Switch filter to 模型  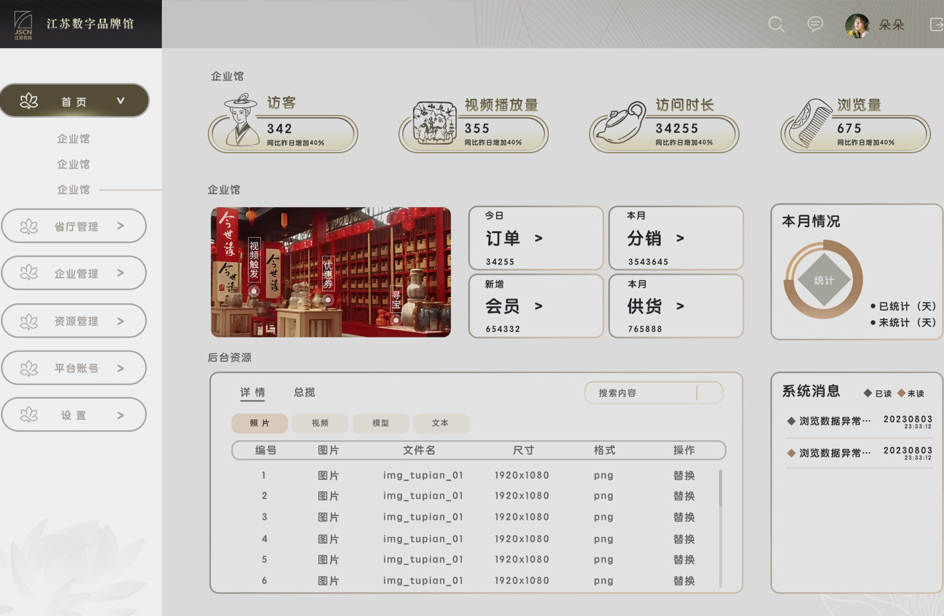pos(380,423)
